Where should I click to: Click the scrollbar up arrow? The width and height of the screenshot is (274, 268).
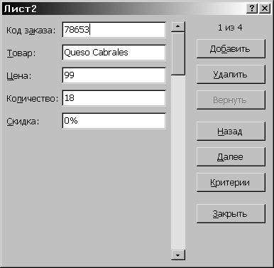point(178,26)
